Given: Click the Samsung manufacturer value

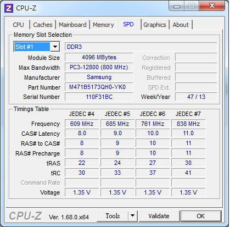Looking at the screenshot, I should (99, 77).
